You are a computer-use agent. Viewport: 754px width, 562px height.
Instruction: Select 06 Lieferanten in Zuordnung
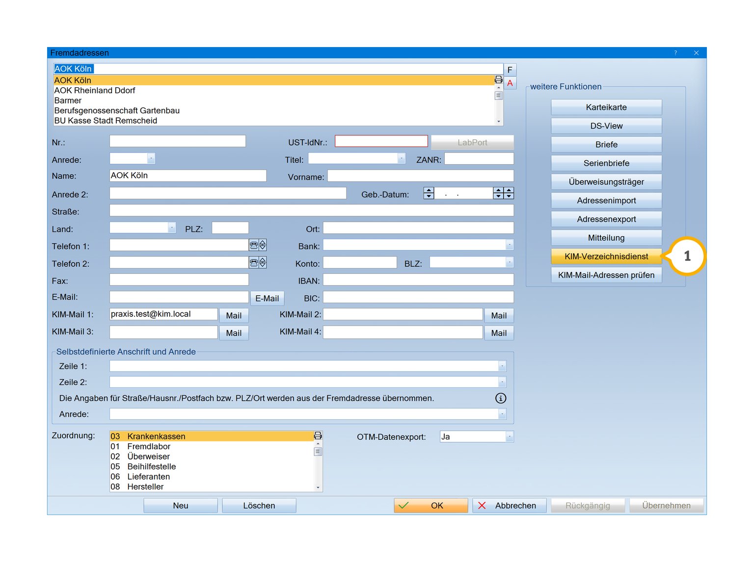click(x=212, y=477)
